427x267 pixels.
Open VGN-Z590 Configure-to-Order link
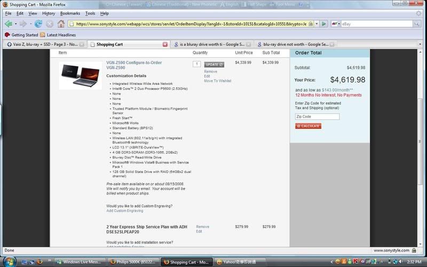(x=134, y=62)
